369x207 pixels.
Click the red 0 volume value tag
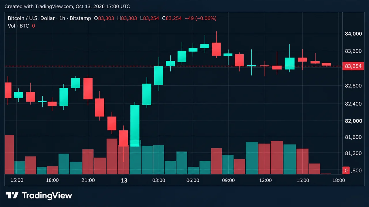pyautogui.click(x=346, y=170)
